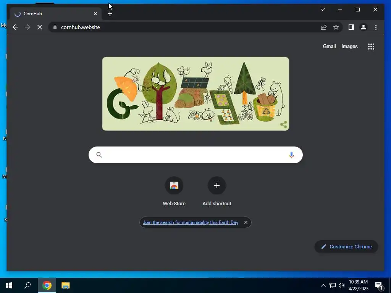The height and width of the screenshot is (293, 391).
Task: Click the volume speaker tray icon
Action: pos(341,285)
